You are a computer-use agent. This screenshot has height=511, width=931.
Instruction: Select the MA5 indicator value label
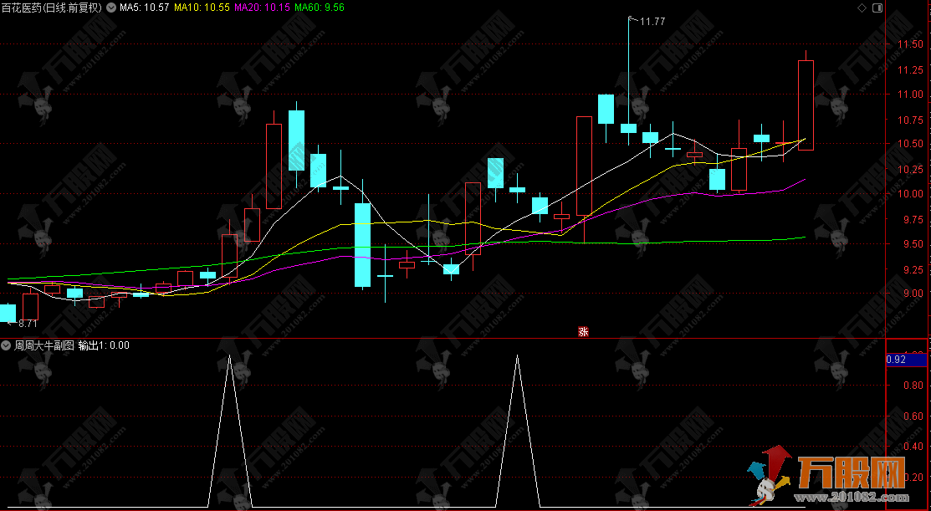click(x=145, y=8)
